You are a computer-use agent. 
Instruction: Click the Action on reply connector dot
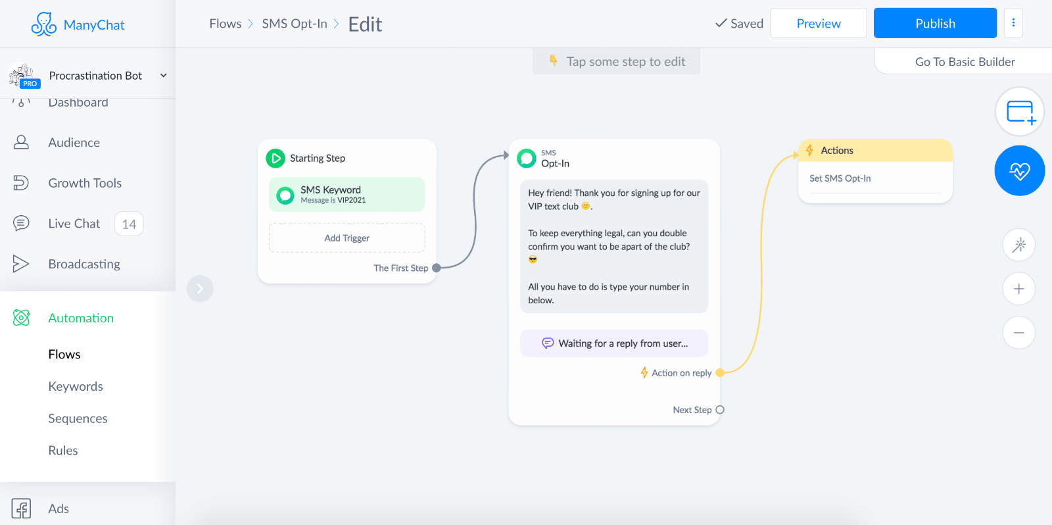[x=720, y=373]
